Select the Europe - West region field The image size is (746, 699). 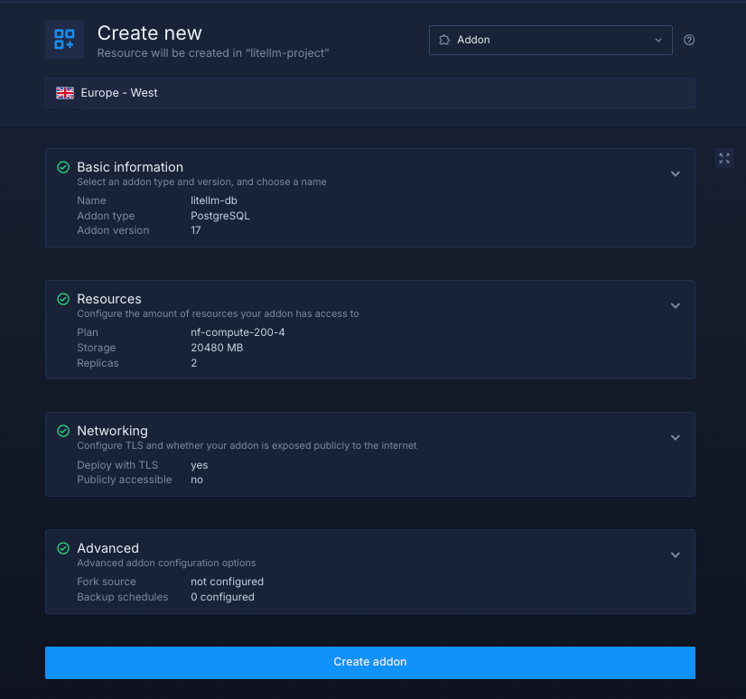coord(370,93)
